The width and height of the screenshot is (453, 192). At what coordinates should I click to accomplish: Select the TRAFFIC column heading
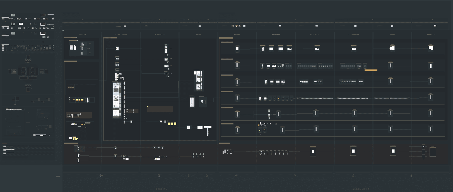83,34
